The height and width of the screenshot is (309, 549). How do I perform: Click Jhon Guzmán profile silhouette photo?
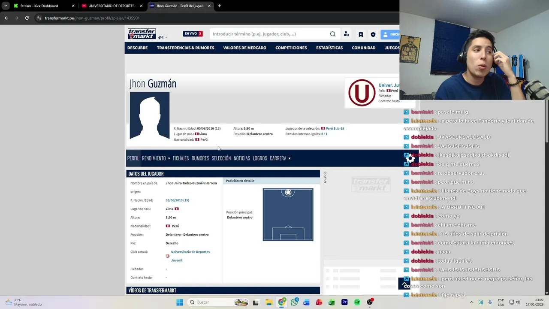click(x=150, y=115)
